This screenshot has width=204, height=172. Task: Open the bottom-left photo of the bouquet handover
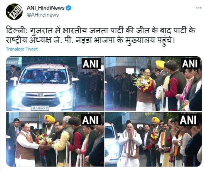[55, 139]
